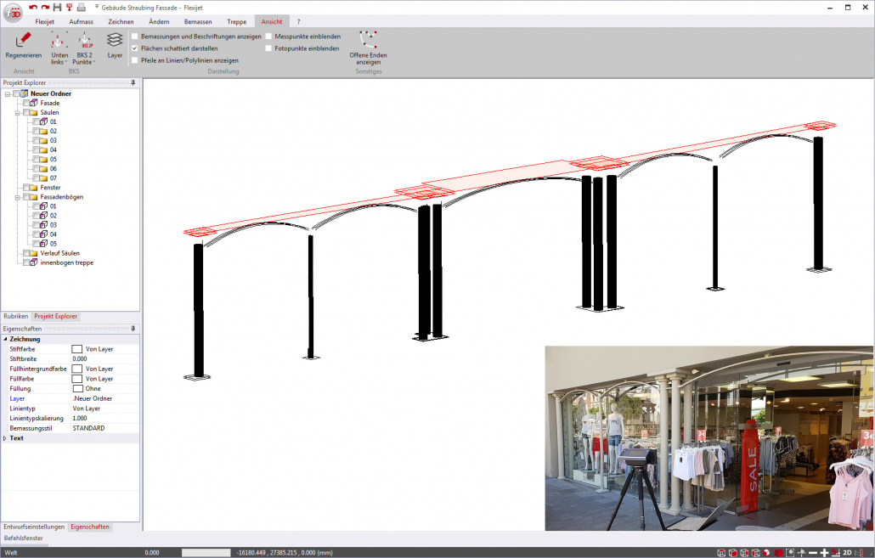Select Verlauf Säulen tree item

pyautogui.click(x=59, y=253)
